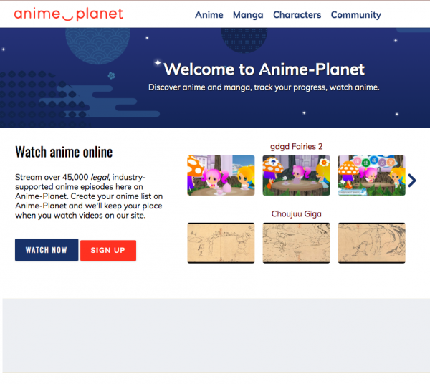Screen dimensions: 430x384
Task: Click the next arrow beside gdgd Fairies thumbnails
Action: [x=412, y=181]
